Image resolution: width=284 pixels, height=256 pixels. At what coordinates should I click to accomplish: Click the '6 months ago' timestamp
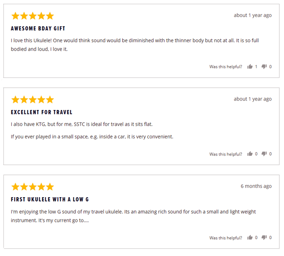click(x=256, y=186)
